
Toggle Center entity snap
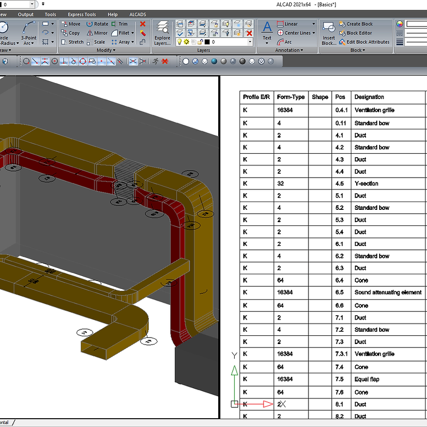(55, 61)
